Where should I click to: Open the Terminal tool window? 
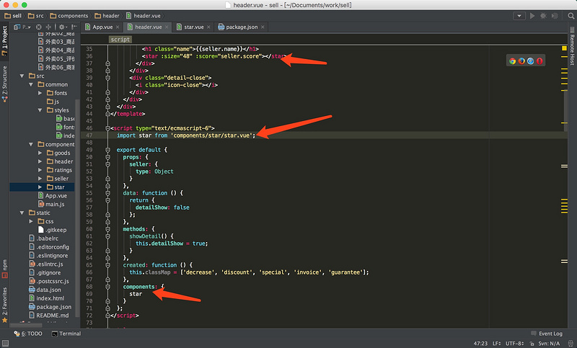pos(66,334)
